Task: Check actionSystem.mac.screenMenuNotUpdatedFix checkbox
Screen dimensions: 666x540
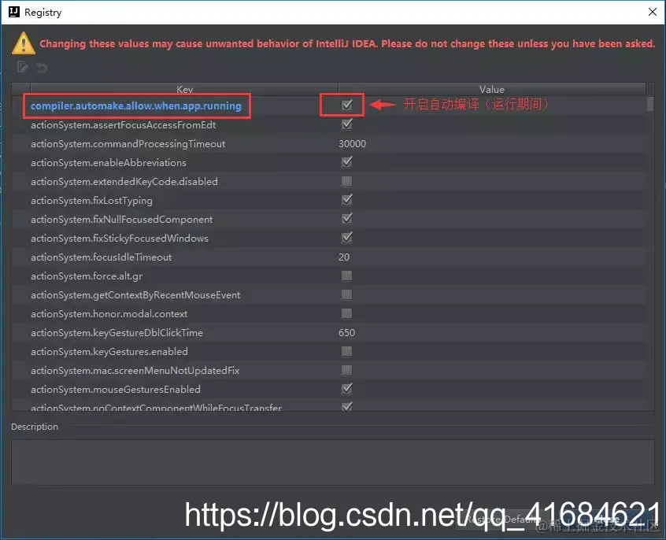Action: 346,370
